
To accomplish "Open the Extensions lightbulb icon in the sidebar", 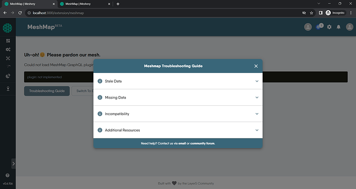I will point(8,88).
